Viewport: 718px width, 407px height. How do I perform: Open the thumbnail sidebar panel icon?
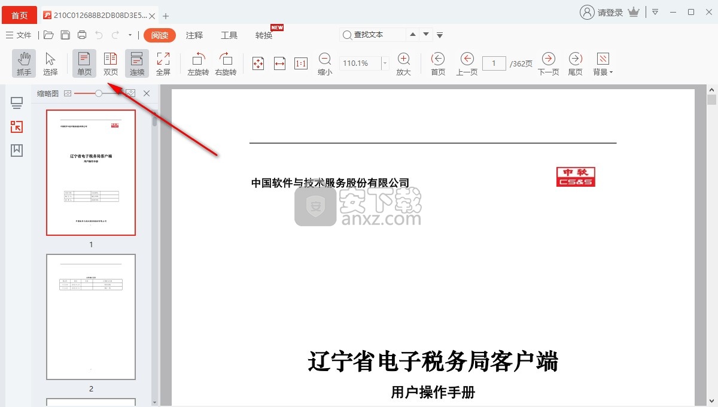pyautogui.click(x=17, y=126)
